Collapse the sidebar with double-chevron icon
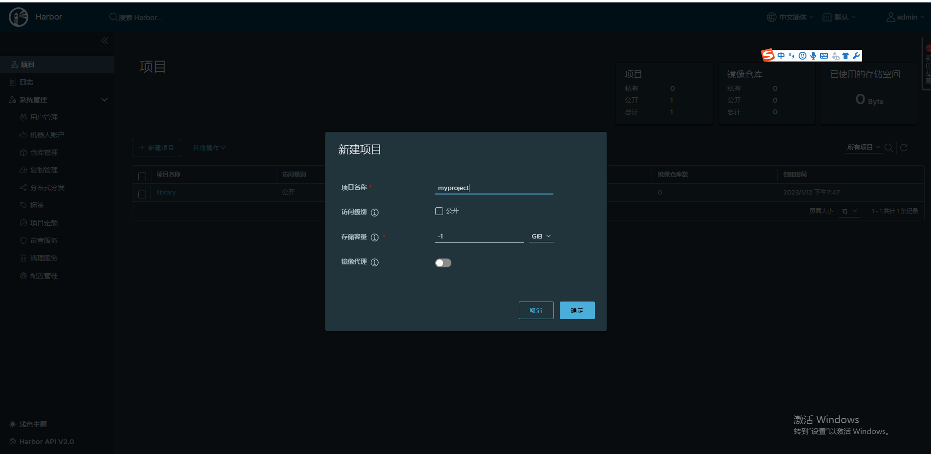This screenshot has height=454, width=931. pos(105,41)
